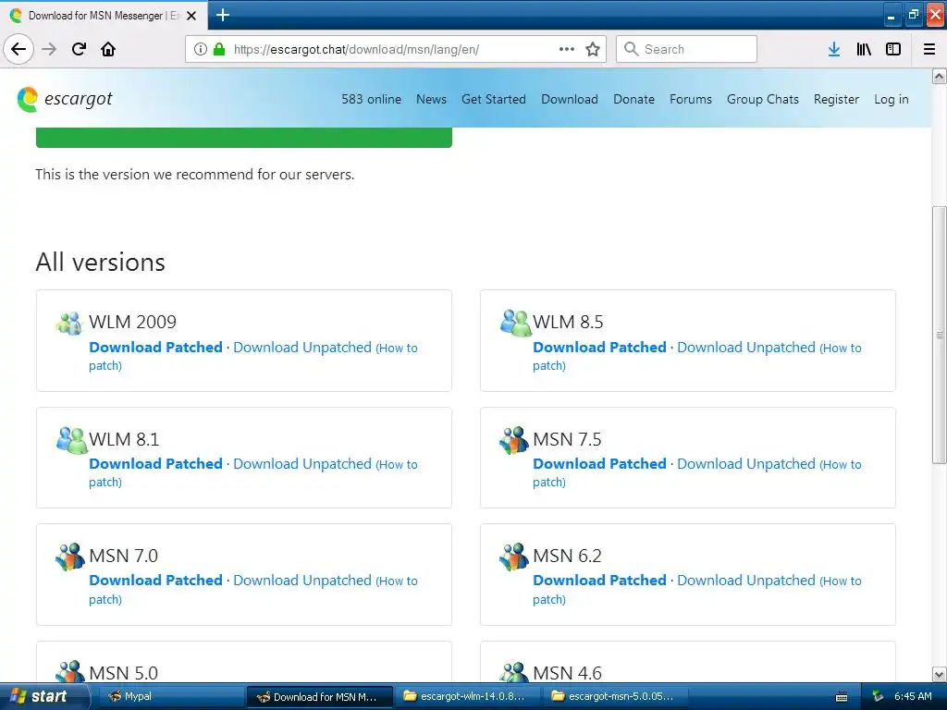Click the MSN 6.2 people icon

pyautogui.click(x=514, y=557)
